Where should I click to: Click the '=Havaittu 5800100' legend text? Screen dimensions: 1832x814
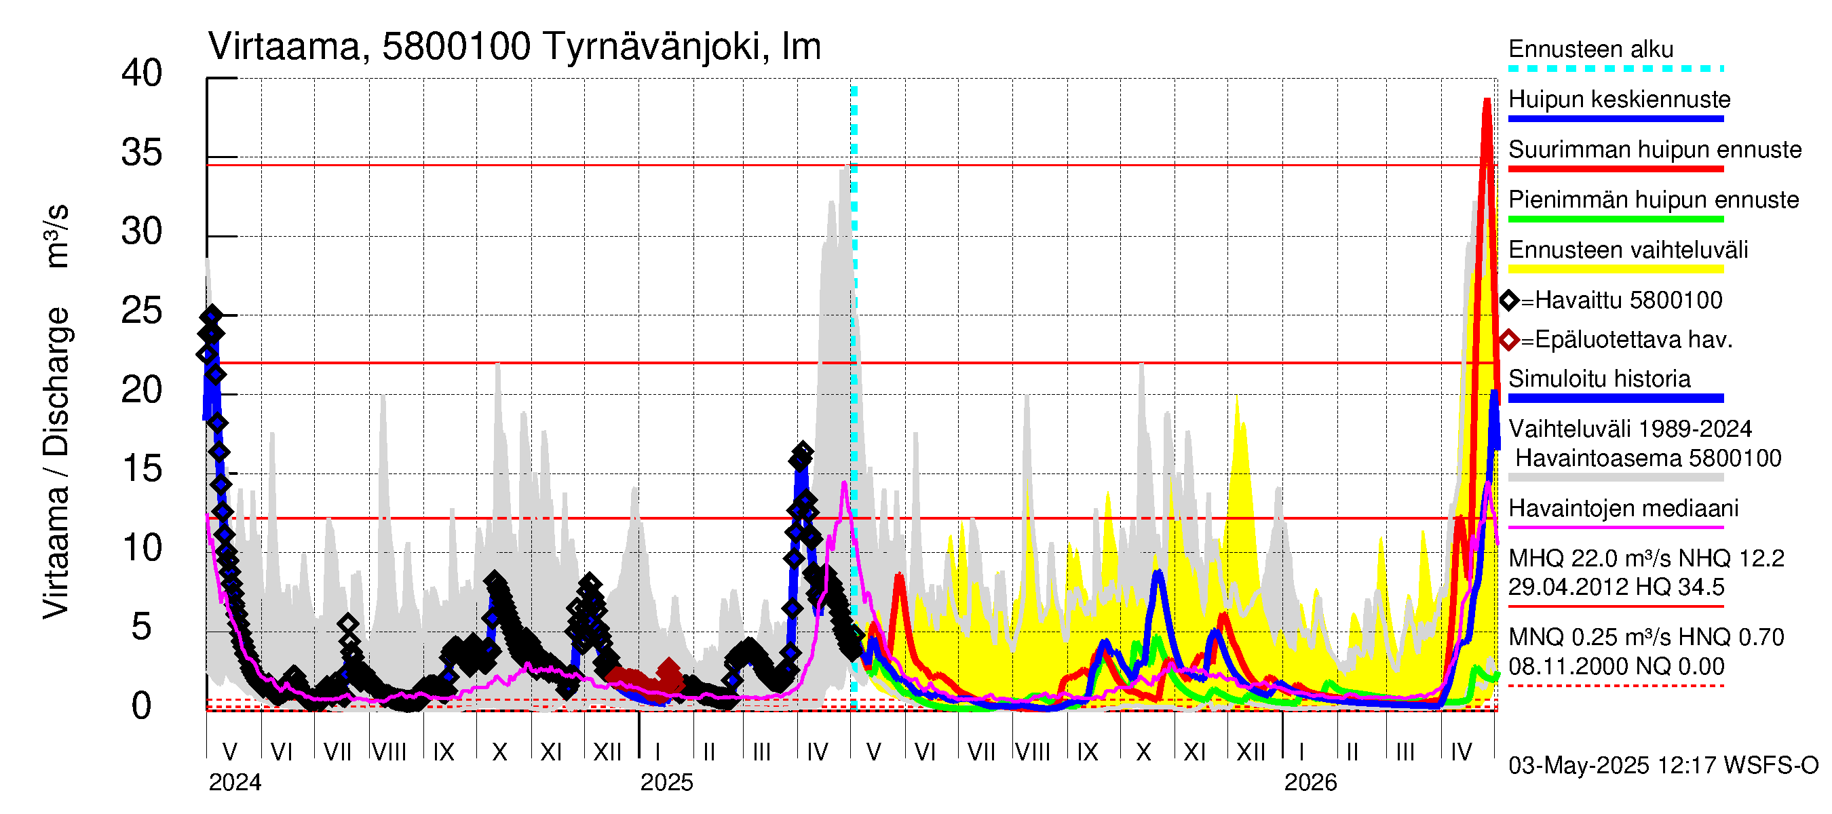pyautogui.click(x=1622, y=300)
